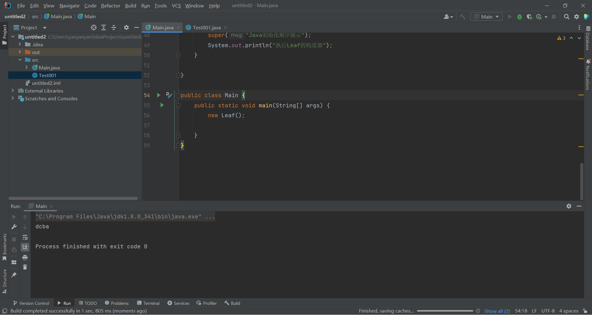Collapse the src folder in project tree
This screenshot has height=315, width=592.
click(x=20, y=60)
